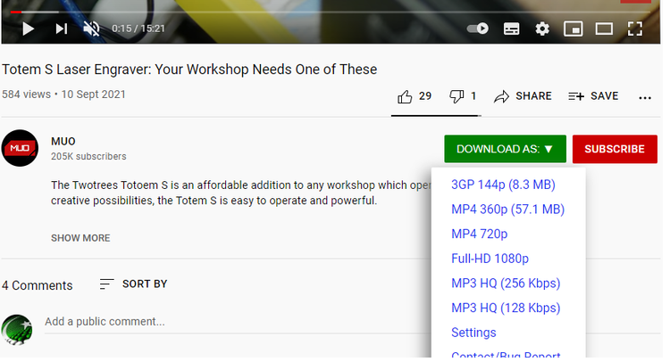Open the three-dot more actions menu

(x=645, y=96)
